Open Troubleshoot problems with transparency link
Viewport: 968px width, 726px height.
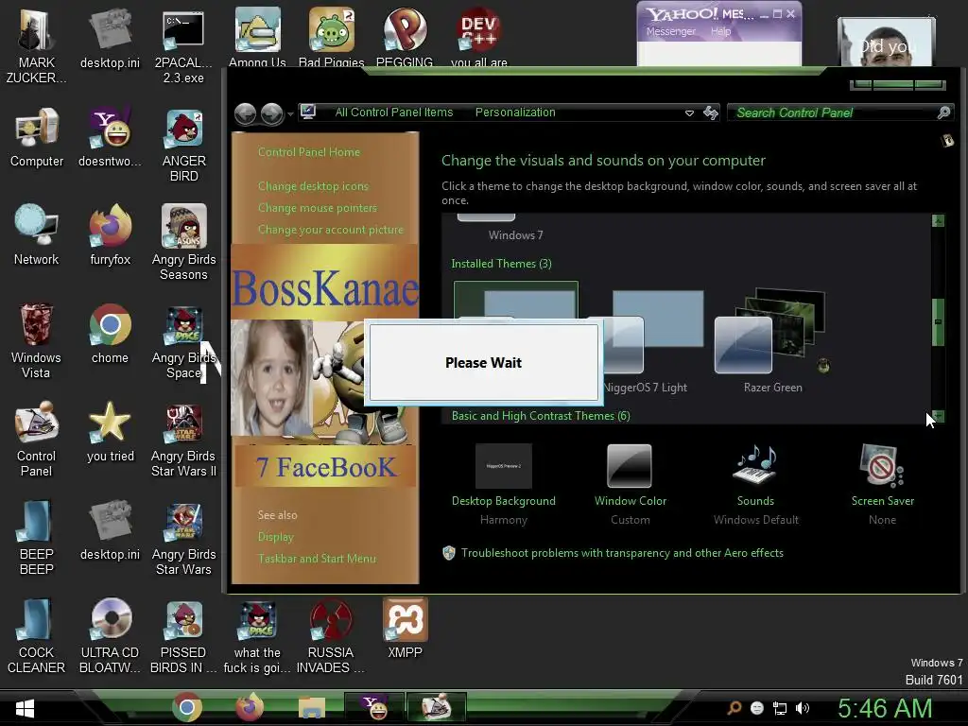click(x=622, y=552)
